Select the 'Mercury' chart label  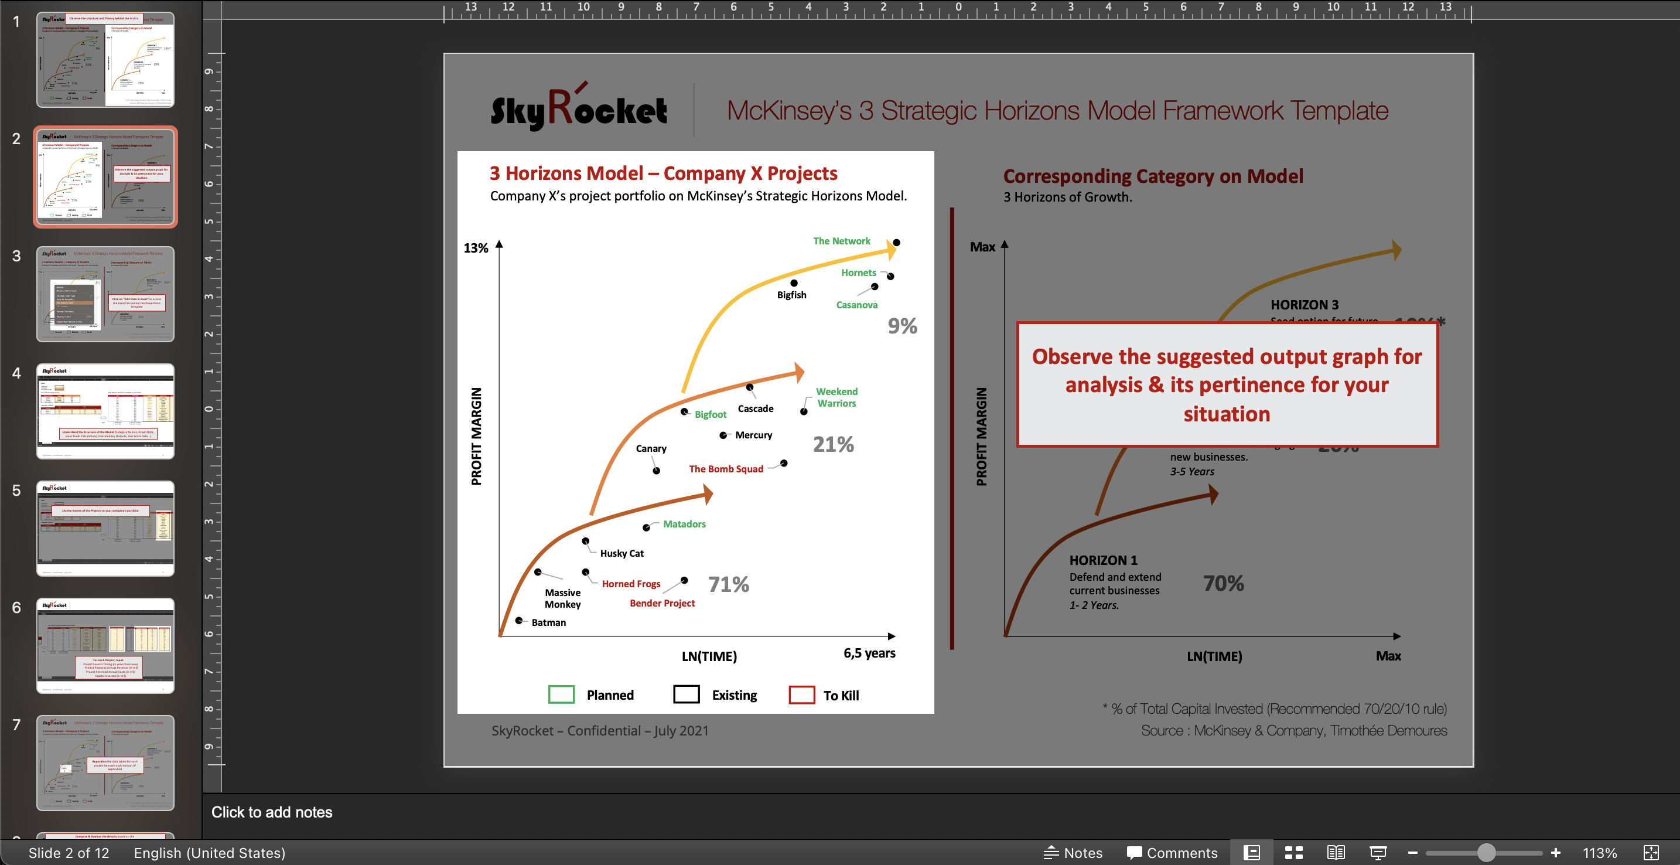point(753,435)
